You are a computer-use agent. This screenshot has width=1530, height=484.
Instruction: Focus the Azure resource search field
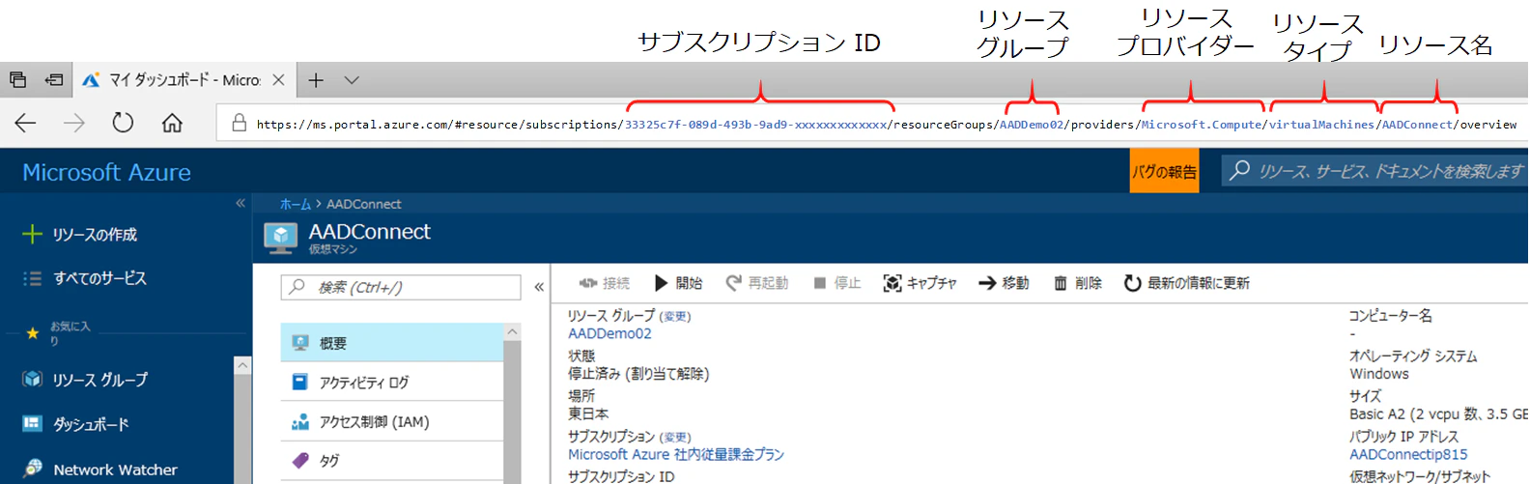tap(1375, 171)
